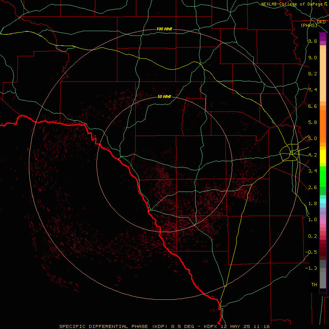Pick the pink segment of the color bar
Image resolution: width=329 pixels, height=329 pixels.
click(323, 222)
